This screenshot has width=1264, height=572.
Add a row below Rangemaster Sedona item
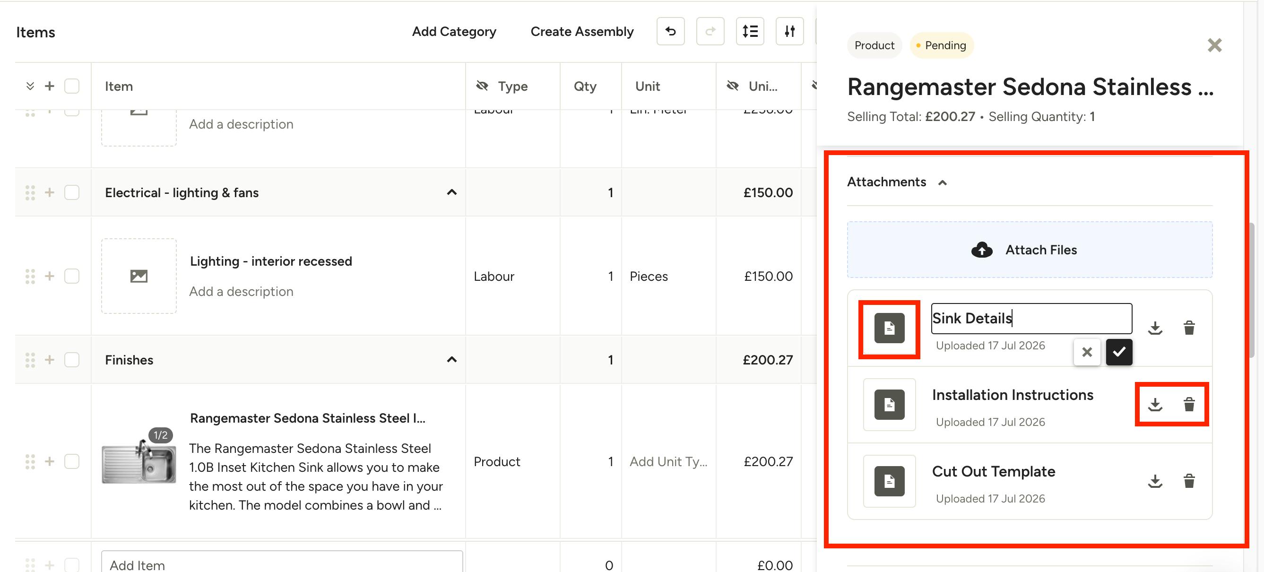(x=50, y=461)
